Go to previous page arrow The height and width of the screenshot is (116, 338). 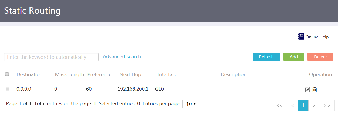pos(292,106)
